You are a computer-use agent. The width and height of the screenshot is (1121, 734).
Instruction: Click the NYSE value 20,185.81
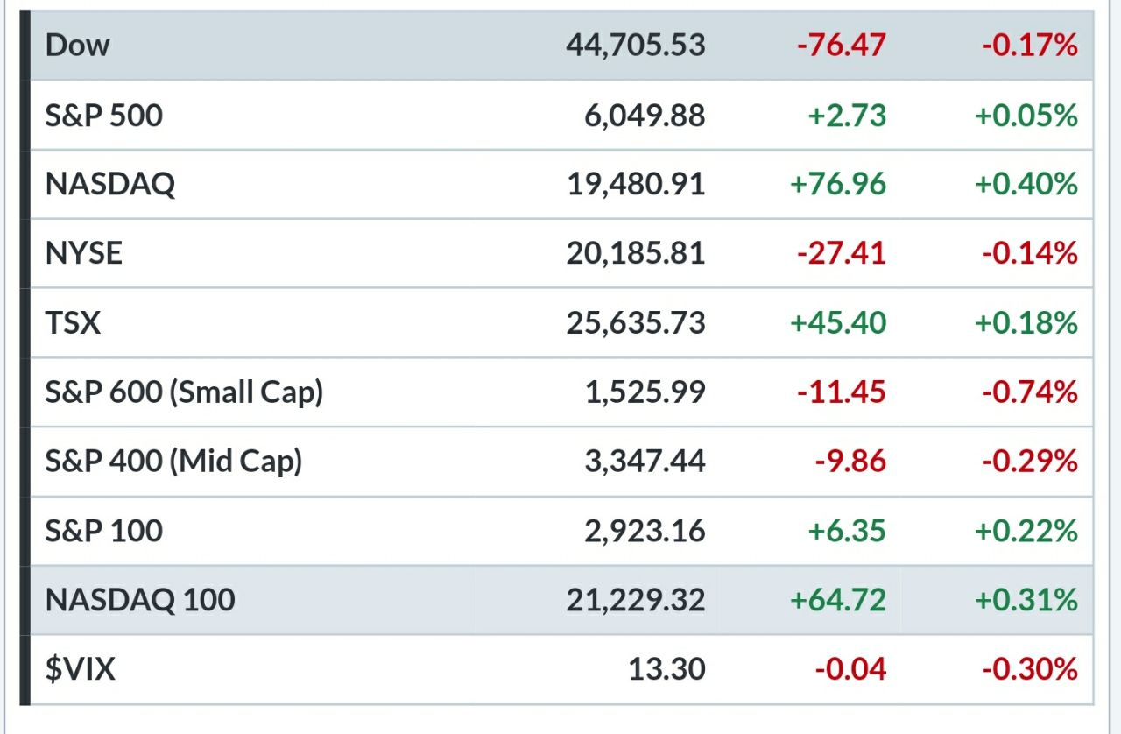tap(636, 253)
